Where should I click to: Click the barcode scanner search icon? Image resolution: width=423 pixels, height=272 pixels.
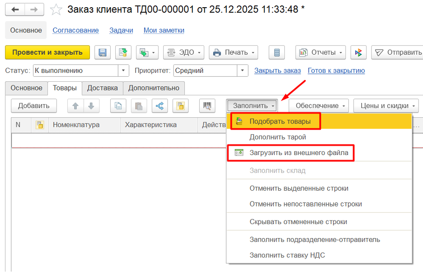point(207,106)
